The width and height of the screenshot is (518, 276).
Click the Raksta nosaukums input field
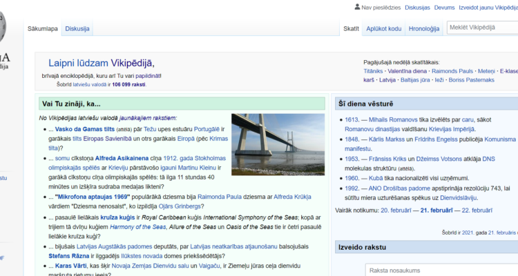pyautogui.click(x=442, y=270)
